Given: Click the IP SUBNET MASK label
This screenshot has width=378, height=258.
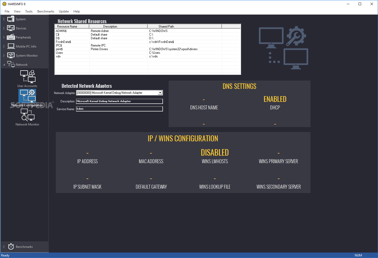Looking at the screenshot, I should pos(87,187).
